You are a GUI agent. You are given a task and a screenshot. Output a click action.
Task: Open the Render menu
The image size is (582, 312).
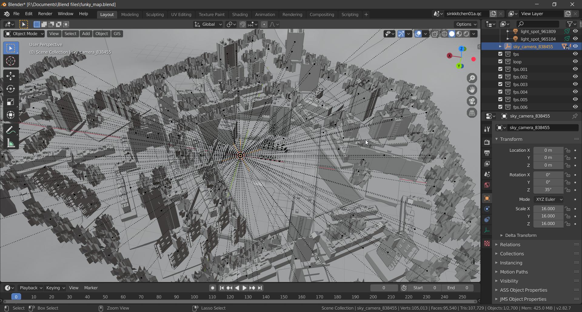tap(45, 14)
